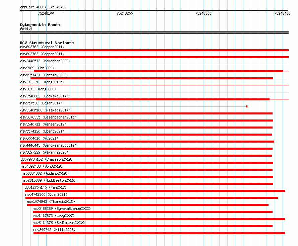Screen dimensions: 298x246
Task: Select esv1957437 (Bentley2008) label
Action: click(x=44, y=75)
